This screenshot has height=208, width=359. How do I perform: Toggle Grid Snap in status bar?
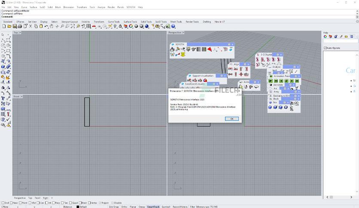pyautogui.click(x=114, y=207)
